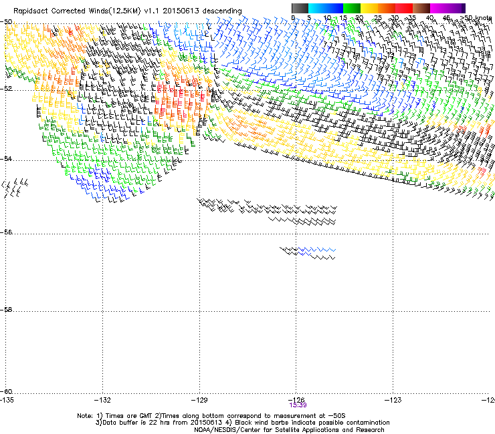Click the blue 10-15 knots legend swatch

334,8
